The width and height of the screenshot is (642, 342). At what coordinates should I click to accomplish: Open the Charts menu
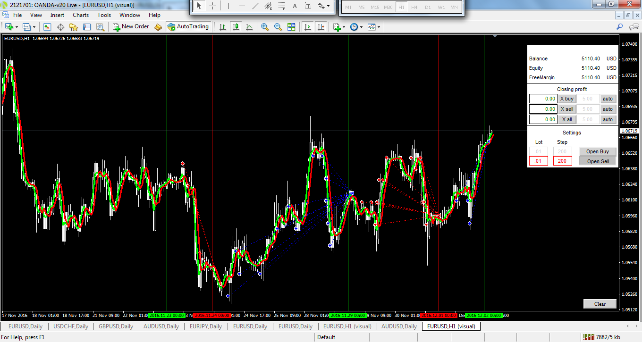(x=81, y=15)
